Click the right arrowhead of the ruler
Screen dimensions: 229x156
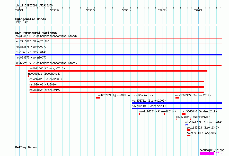tap(221, 8)
